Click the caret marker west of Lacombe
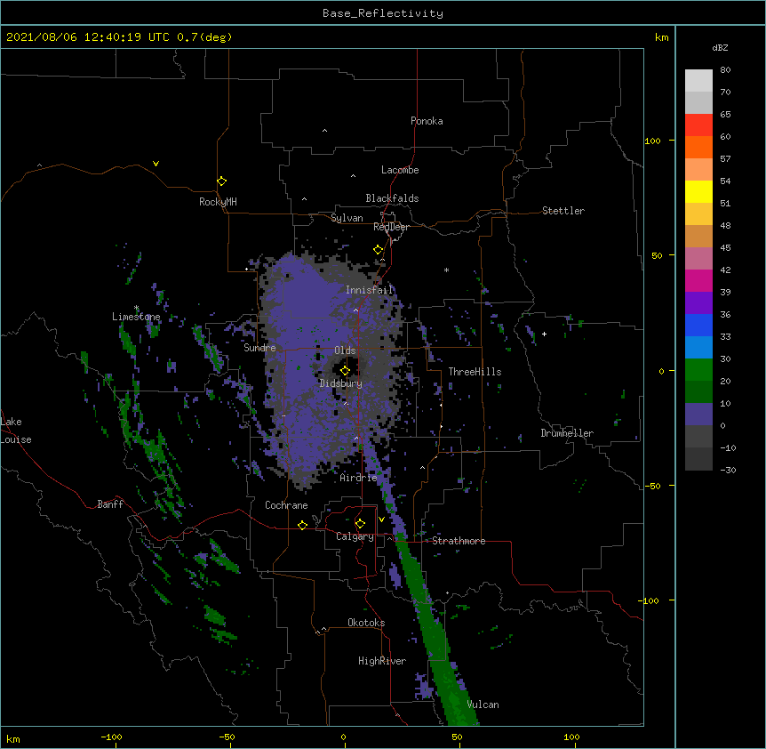This screenshot has height=749, width=766. [x=353, y=176]
